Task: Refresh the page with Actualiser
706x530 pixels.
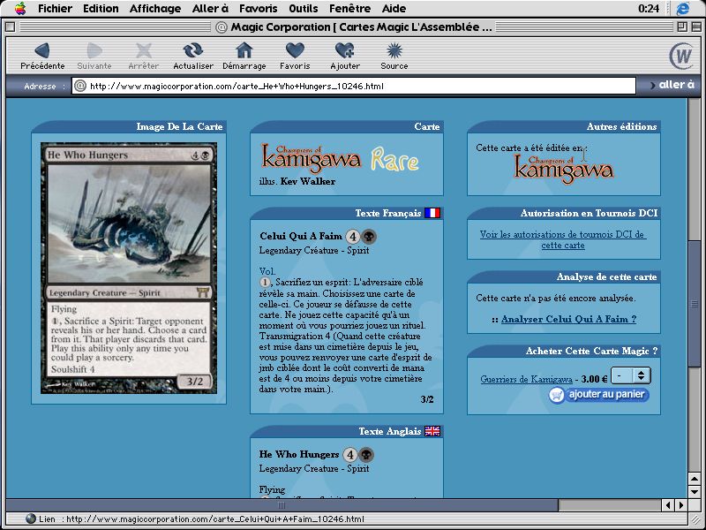Action: click(193, 56)
